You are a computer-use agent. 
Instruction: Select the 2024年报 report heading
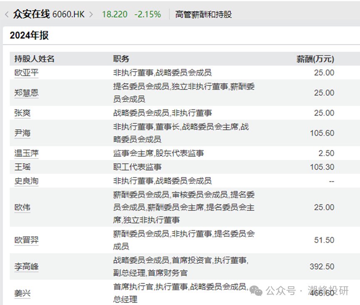pyautogui.click(x=29, y=35)
